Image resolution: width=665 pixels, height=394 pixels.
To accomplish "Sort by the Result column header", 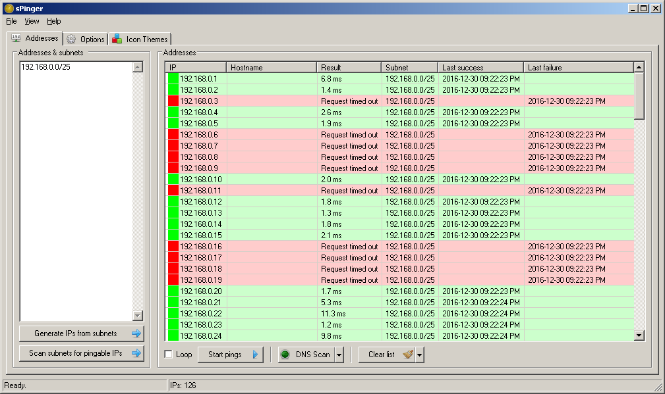I will (348, 67).
